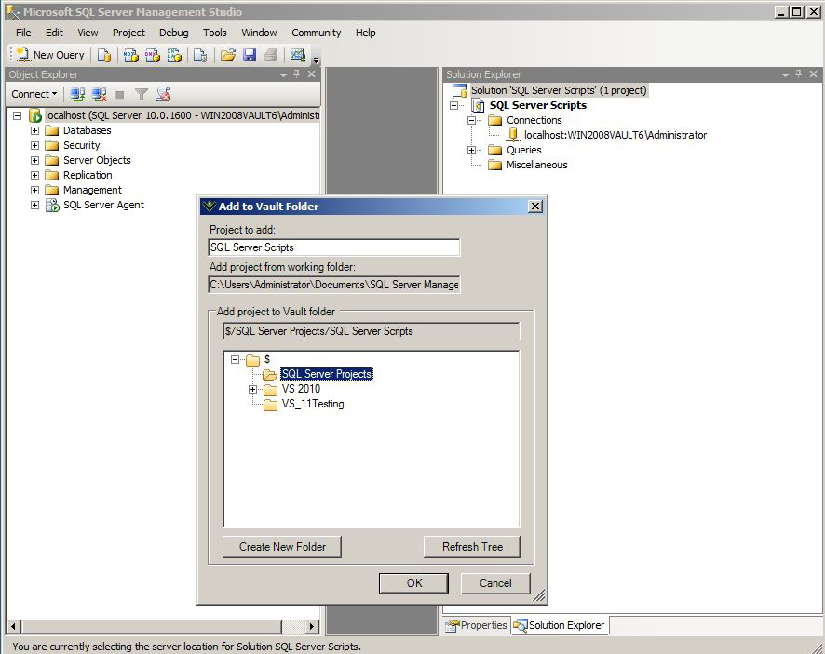Click the Save floppy disk icon
Screen dimensions: 825x654
(x=250, y=55)
